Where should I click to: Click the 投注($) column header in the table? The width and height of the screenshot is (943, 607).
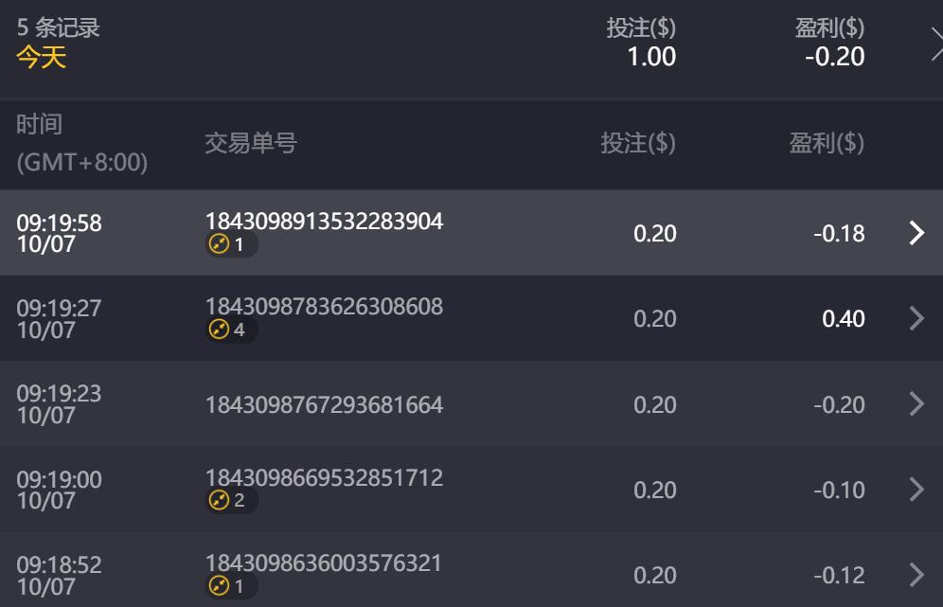coord(638,144)
